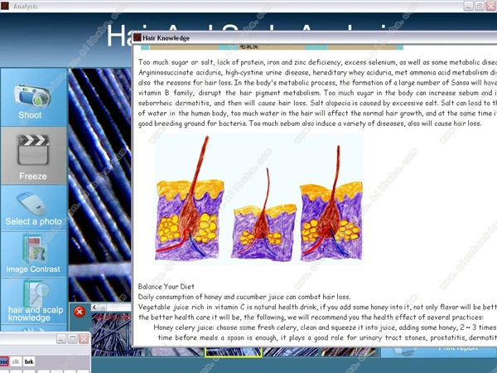Click the live hair microscope image
Image resolution: width=497 pixels, height=373 pixels.
pos(100,185)
